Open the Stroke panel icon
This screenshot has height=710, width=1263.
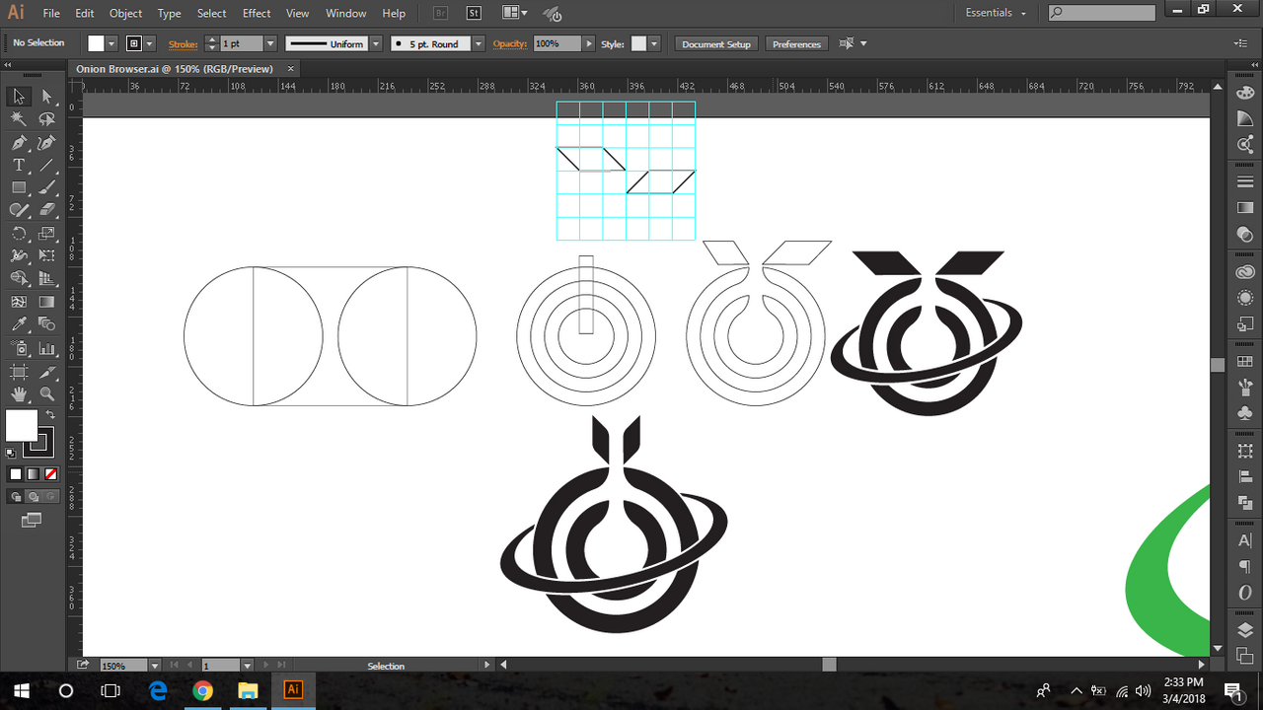1244,181
